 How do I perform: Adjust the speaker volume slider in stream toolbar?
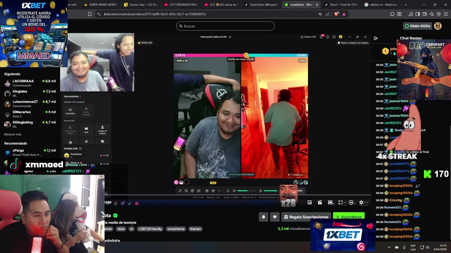(x=247, y=191)
